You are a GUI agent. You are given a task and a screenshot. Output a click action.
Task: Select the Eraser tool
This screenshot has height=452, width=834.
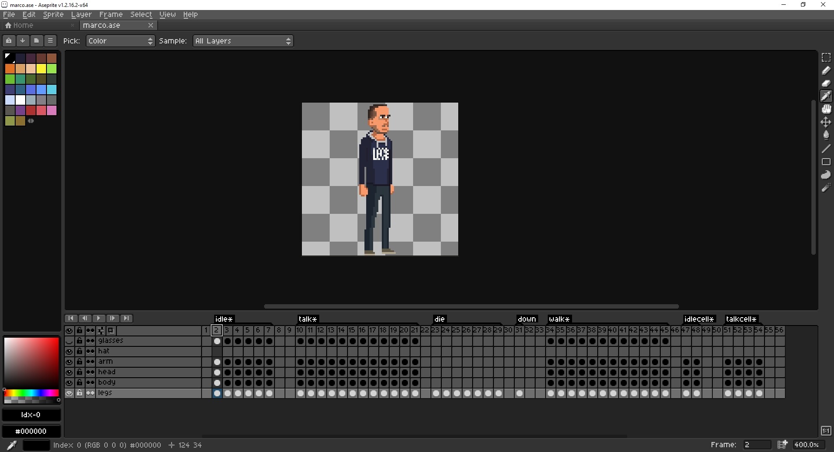pos(826,83)
